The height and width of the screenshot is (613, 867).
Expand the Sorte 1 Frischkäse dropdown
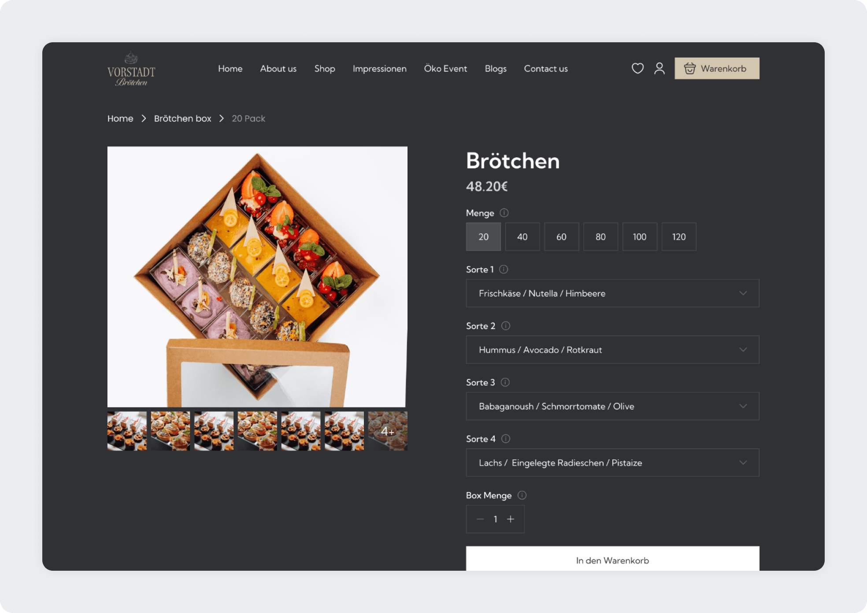click(x=612, y=293)
